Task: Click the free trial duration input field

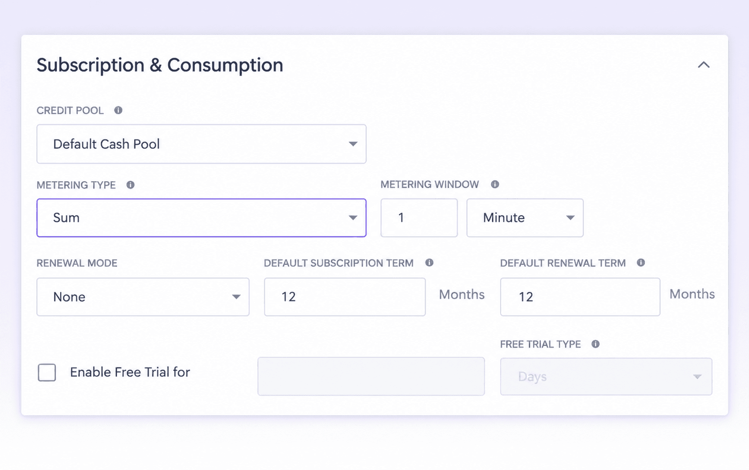Action: click(371, 376)
